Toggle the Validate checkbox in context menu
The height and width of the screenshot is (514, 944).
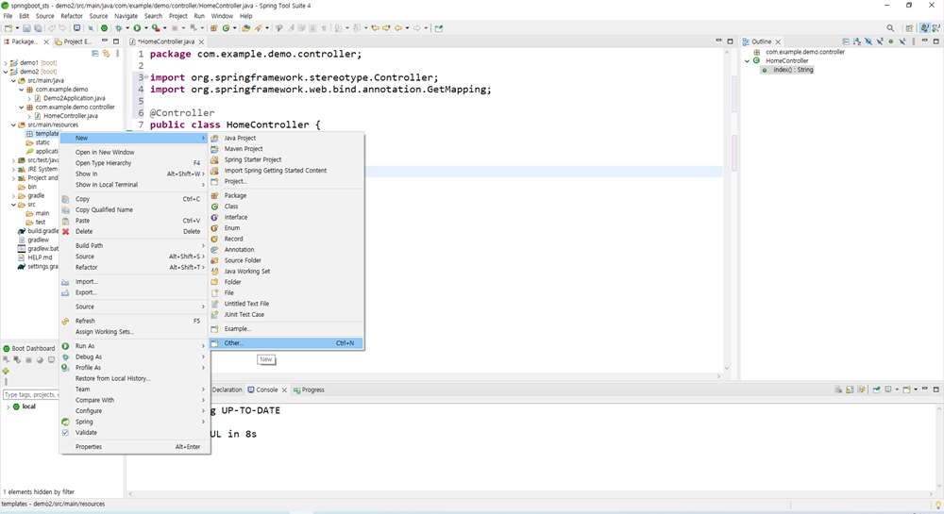(x=66, y=433)
